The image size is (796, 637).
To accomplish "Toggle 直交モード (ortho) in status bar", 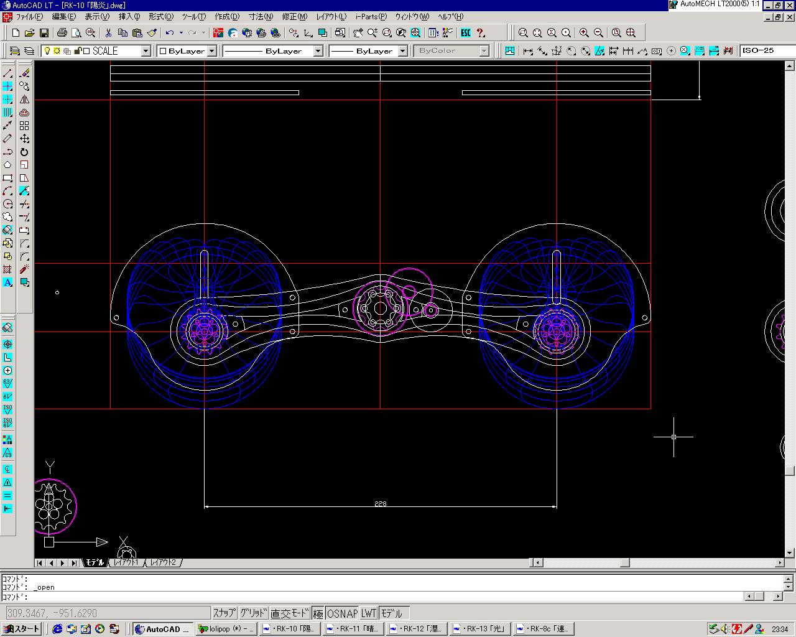I will click(x=289, y=613).
